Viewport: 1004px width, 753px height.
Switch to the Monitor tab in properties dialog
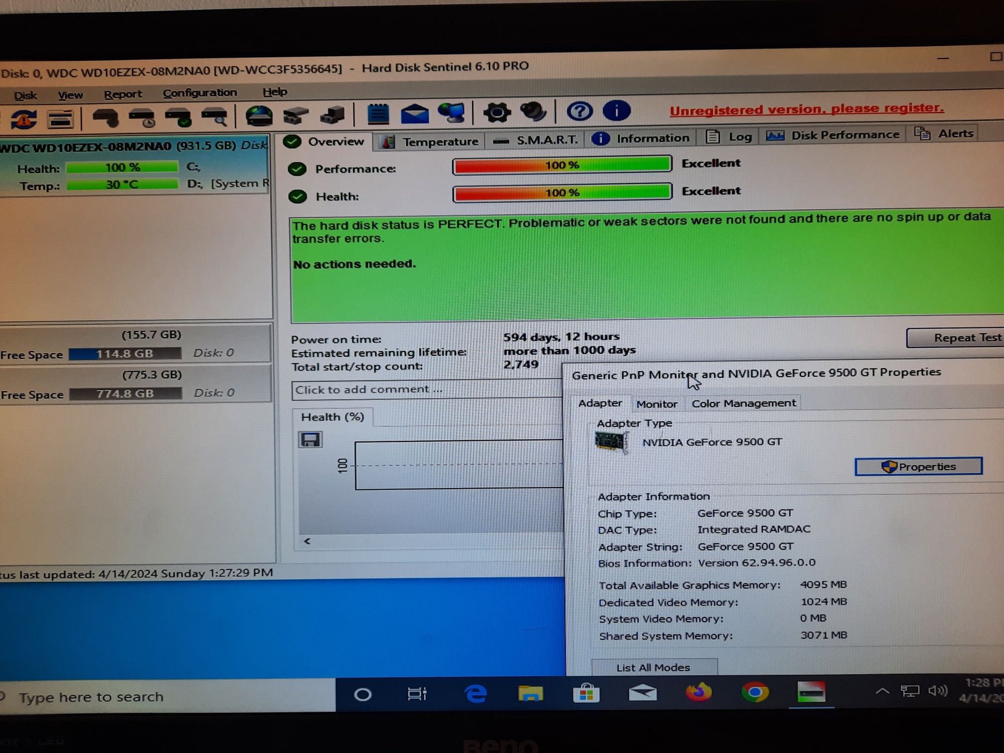657,404
